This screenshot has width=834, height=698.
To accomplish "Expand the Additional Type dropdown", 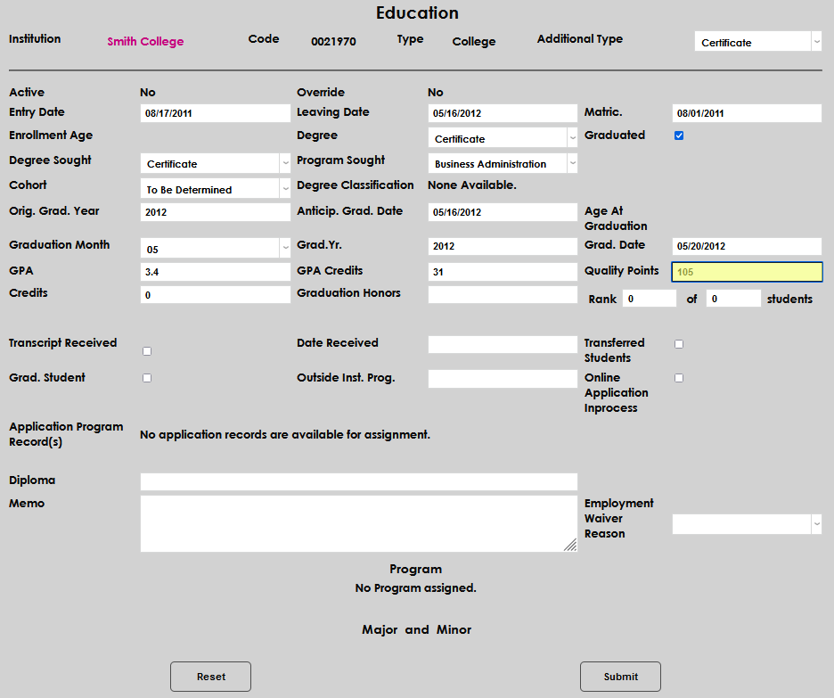I will click(757, 42).
